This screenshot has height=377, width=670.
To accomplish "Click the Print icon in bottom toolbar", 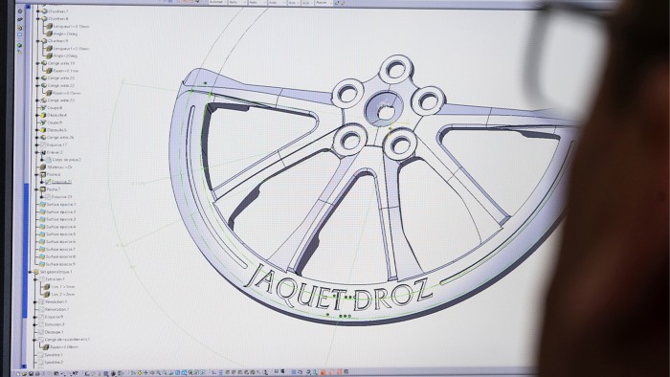I will click(37, 373).
